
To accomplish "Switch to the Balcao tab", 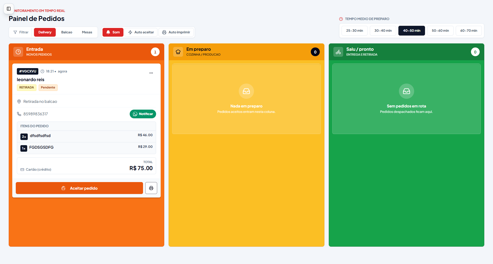I will [67, 32].
